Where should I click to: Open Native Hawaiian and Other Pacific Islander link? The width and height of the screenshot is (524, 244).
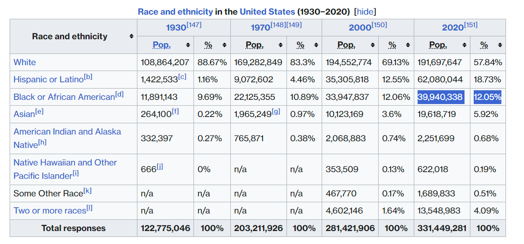tap(65, 169)
